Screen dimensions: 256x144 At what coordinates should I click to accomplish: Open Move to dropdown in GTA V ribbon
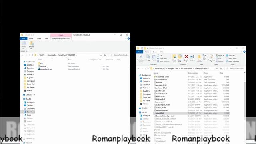click(174, 59)
